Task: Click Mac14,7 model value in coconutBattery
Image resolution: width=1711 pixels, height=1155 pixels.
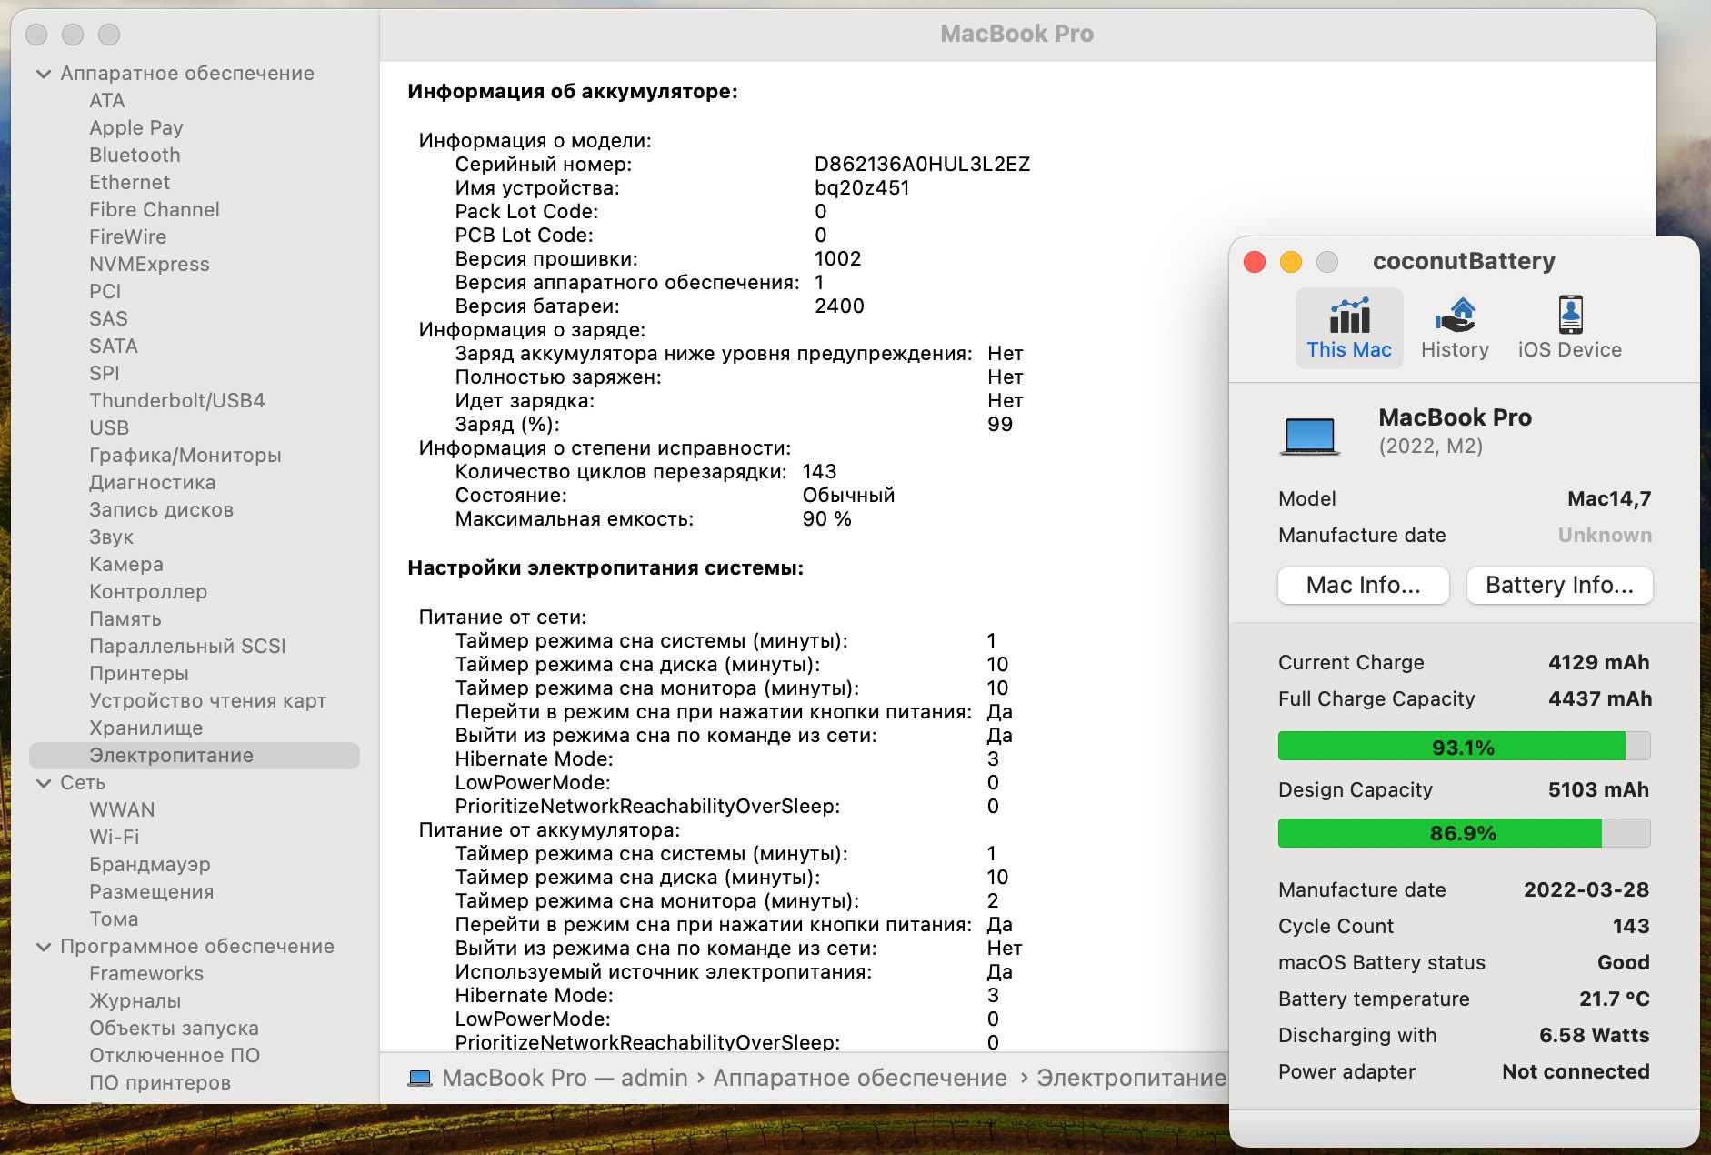Action: tap(1609, 498)
